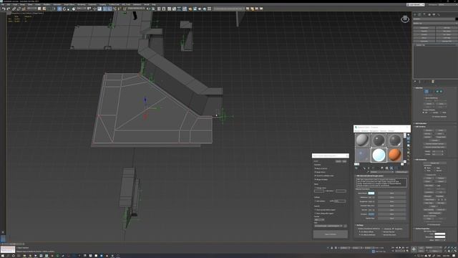This screenshot has height=258, width=458.
Task: Click the Pin Stack icon under modifier stack
Action: [x=415, y=82]
